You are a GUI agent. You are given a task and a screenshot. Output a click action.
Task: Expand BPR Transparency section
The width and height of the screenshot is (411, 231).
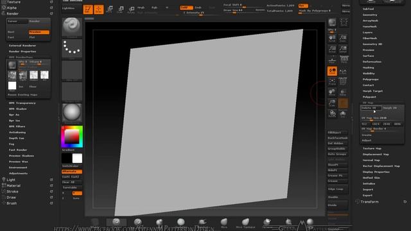pos(22,103)
